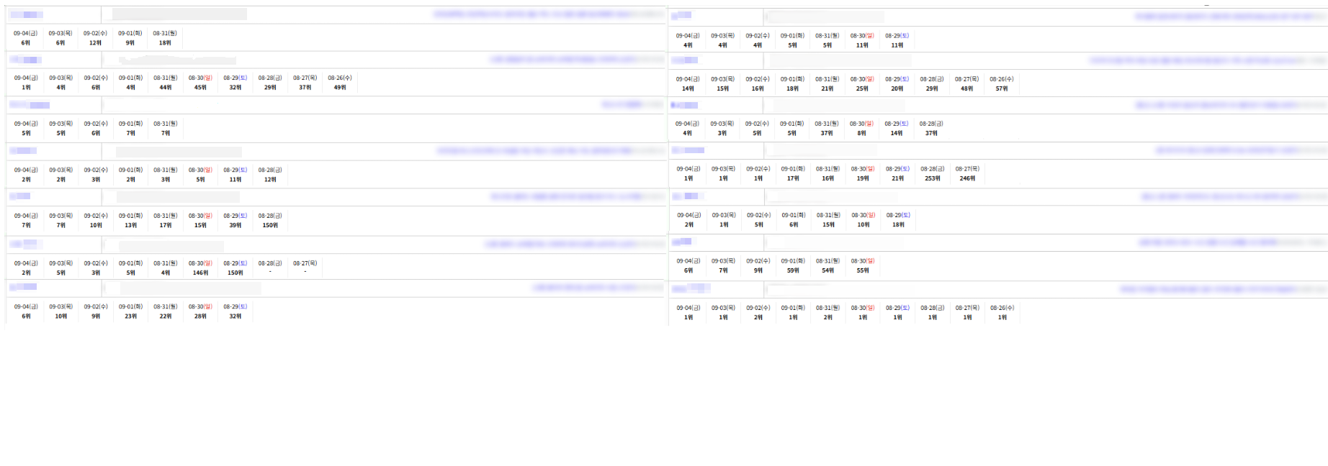Select the 55위 rank value
This screenshot has height=466, width=1328.
pos(863,271)
